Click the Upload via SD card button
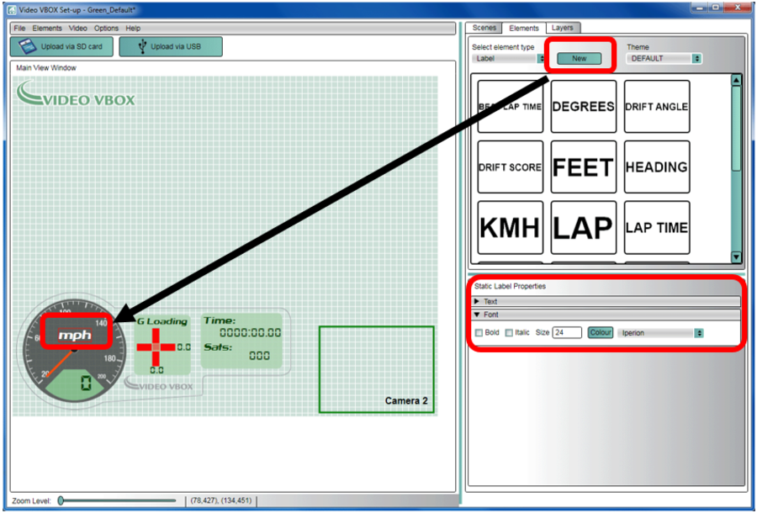Image resolution: width=757 pixels, height=513 pixels. (x=61, y=46)
